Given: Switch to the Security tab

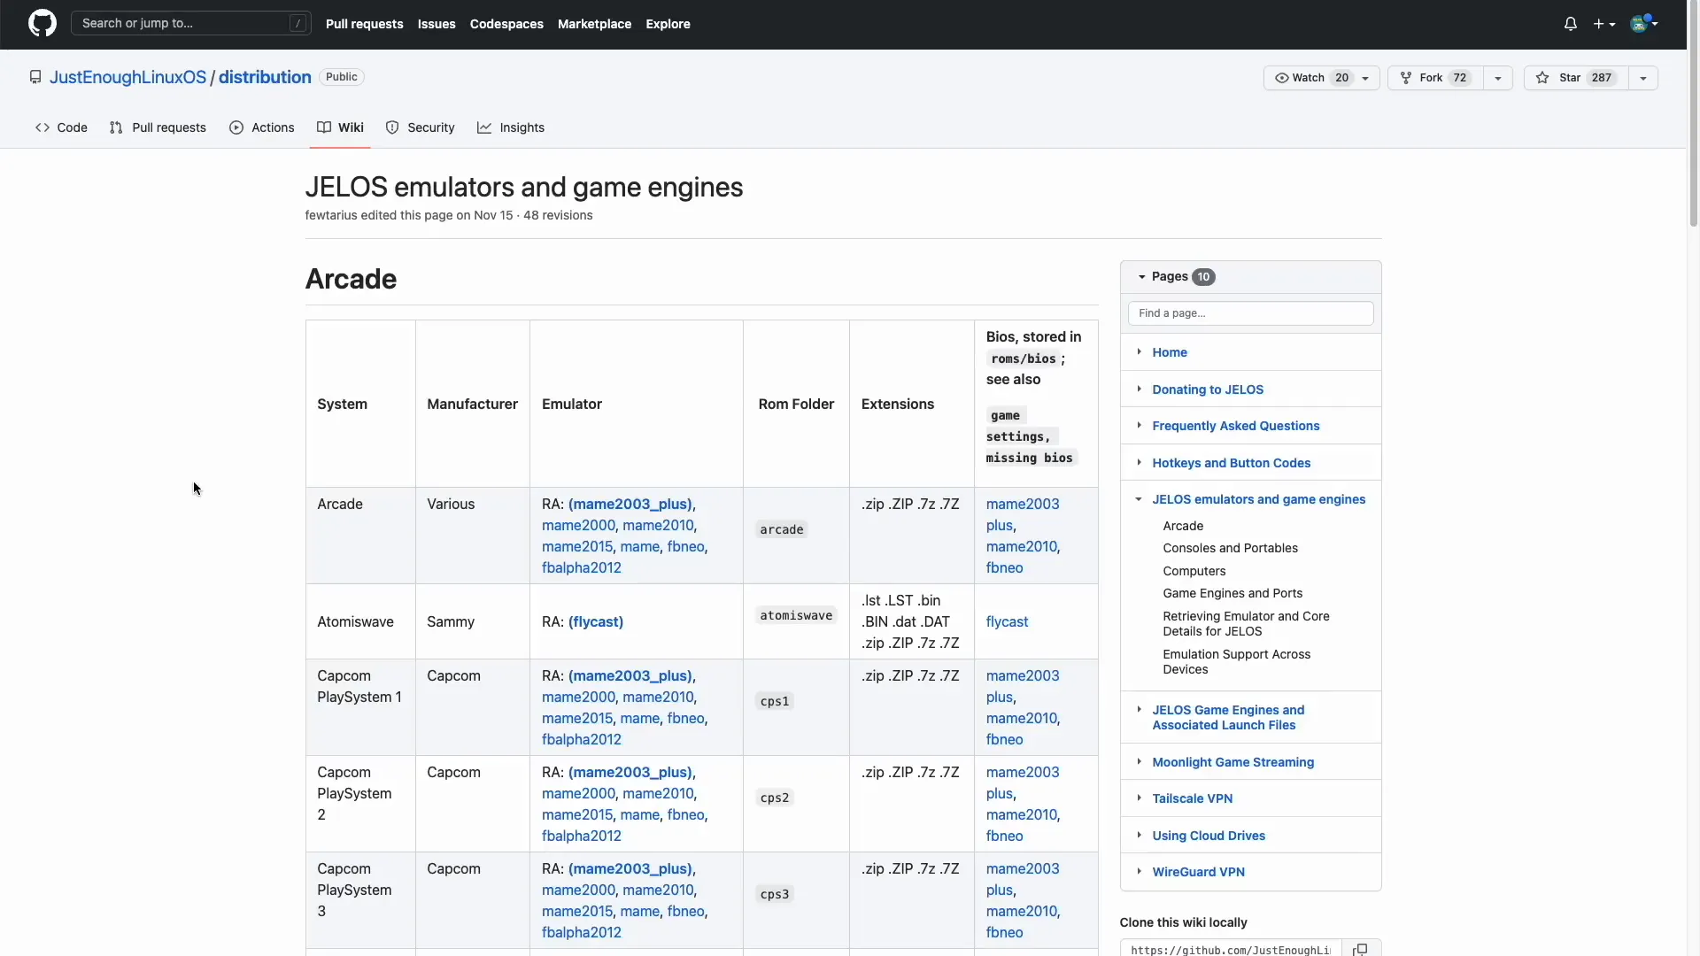Looking at the screenshot, I should point(421,127).
